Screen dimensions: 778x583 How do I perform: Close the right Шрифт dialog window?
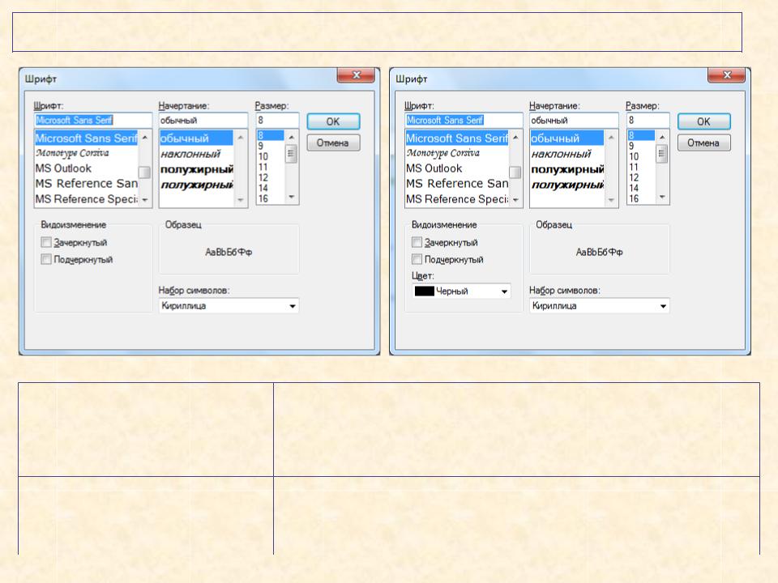[726, 75]
